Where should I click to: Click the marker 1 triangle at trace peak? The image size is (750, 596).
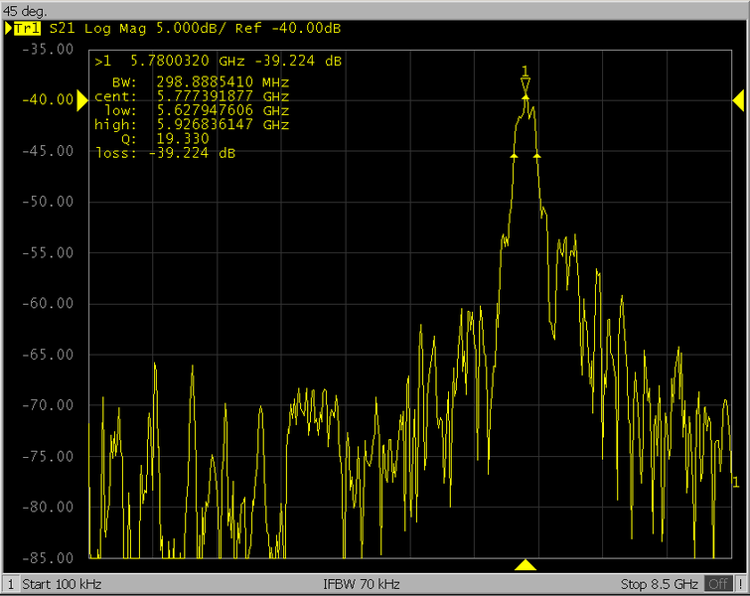[525, 84]
